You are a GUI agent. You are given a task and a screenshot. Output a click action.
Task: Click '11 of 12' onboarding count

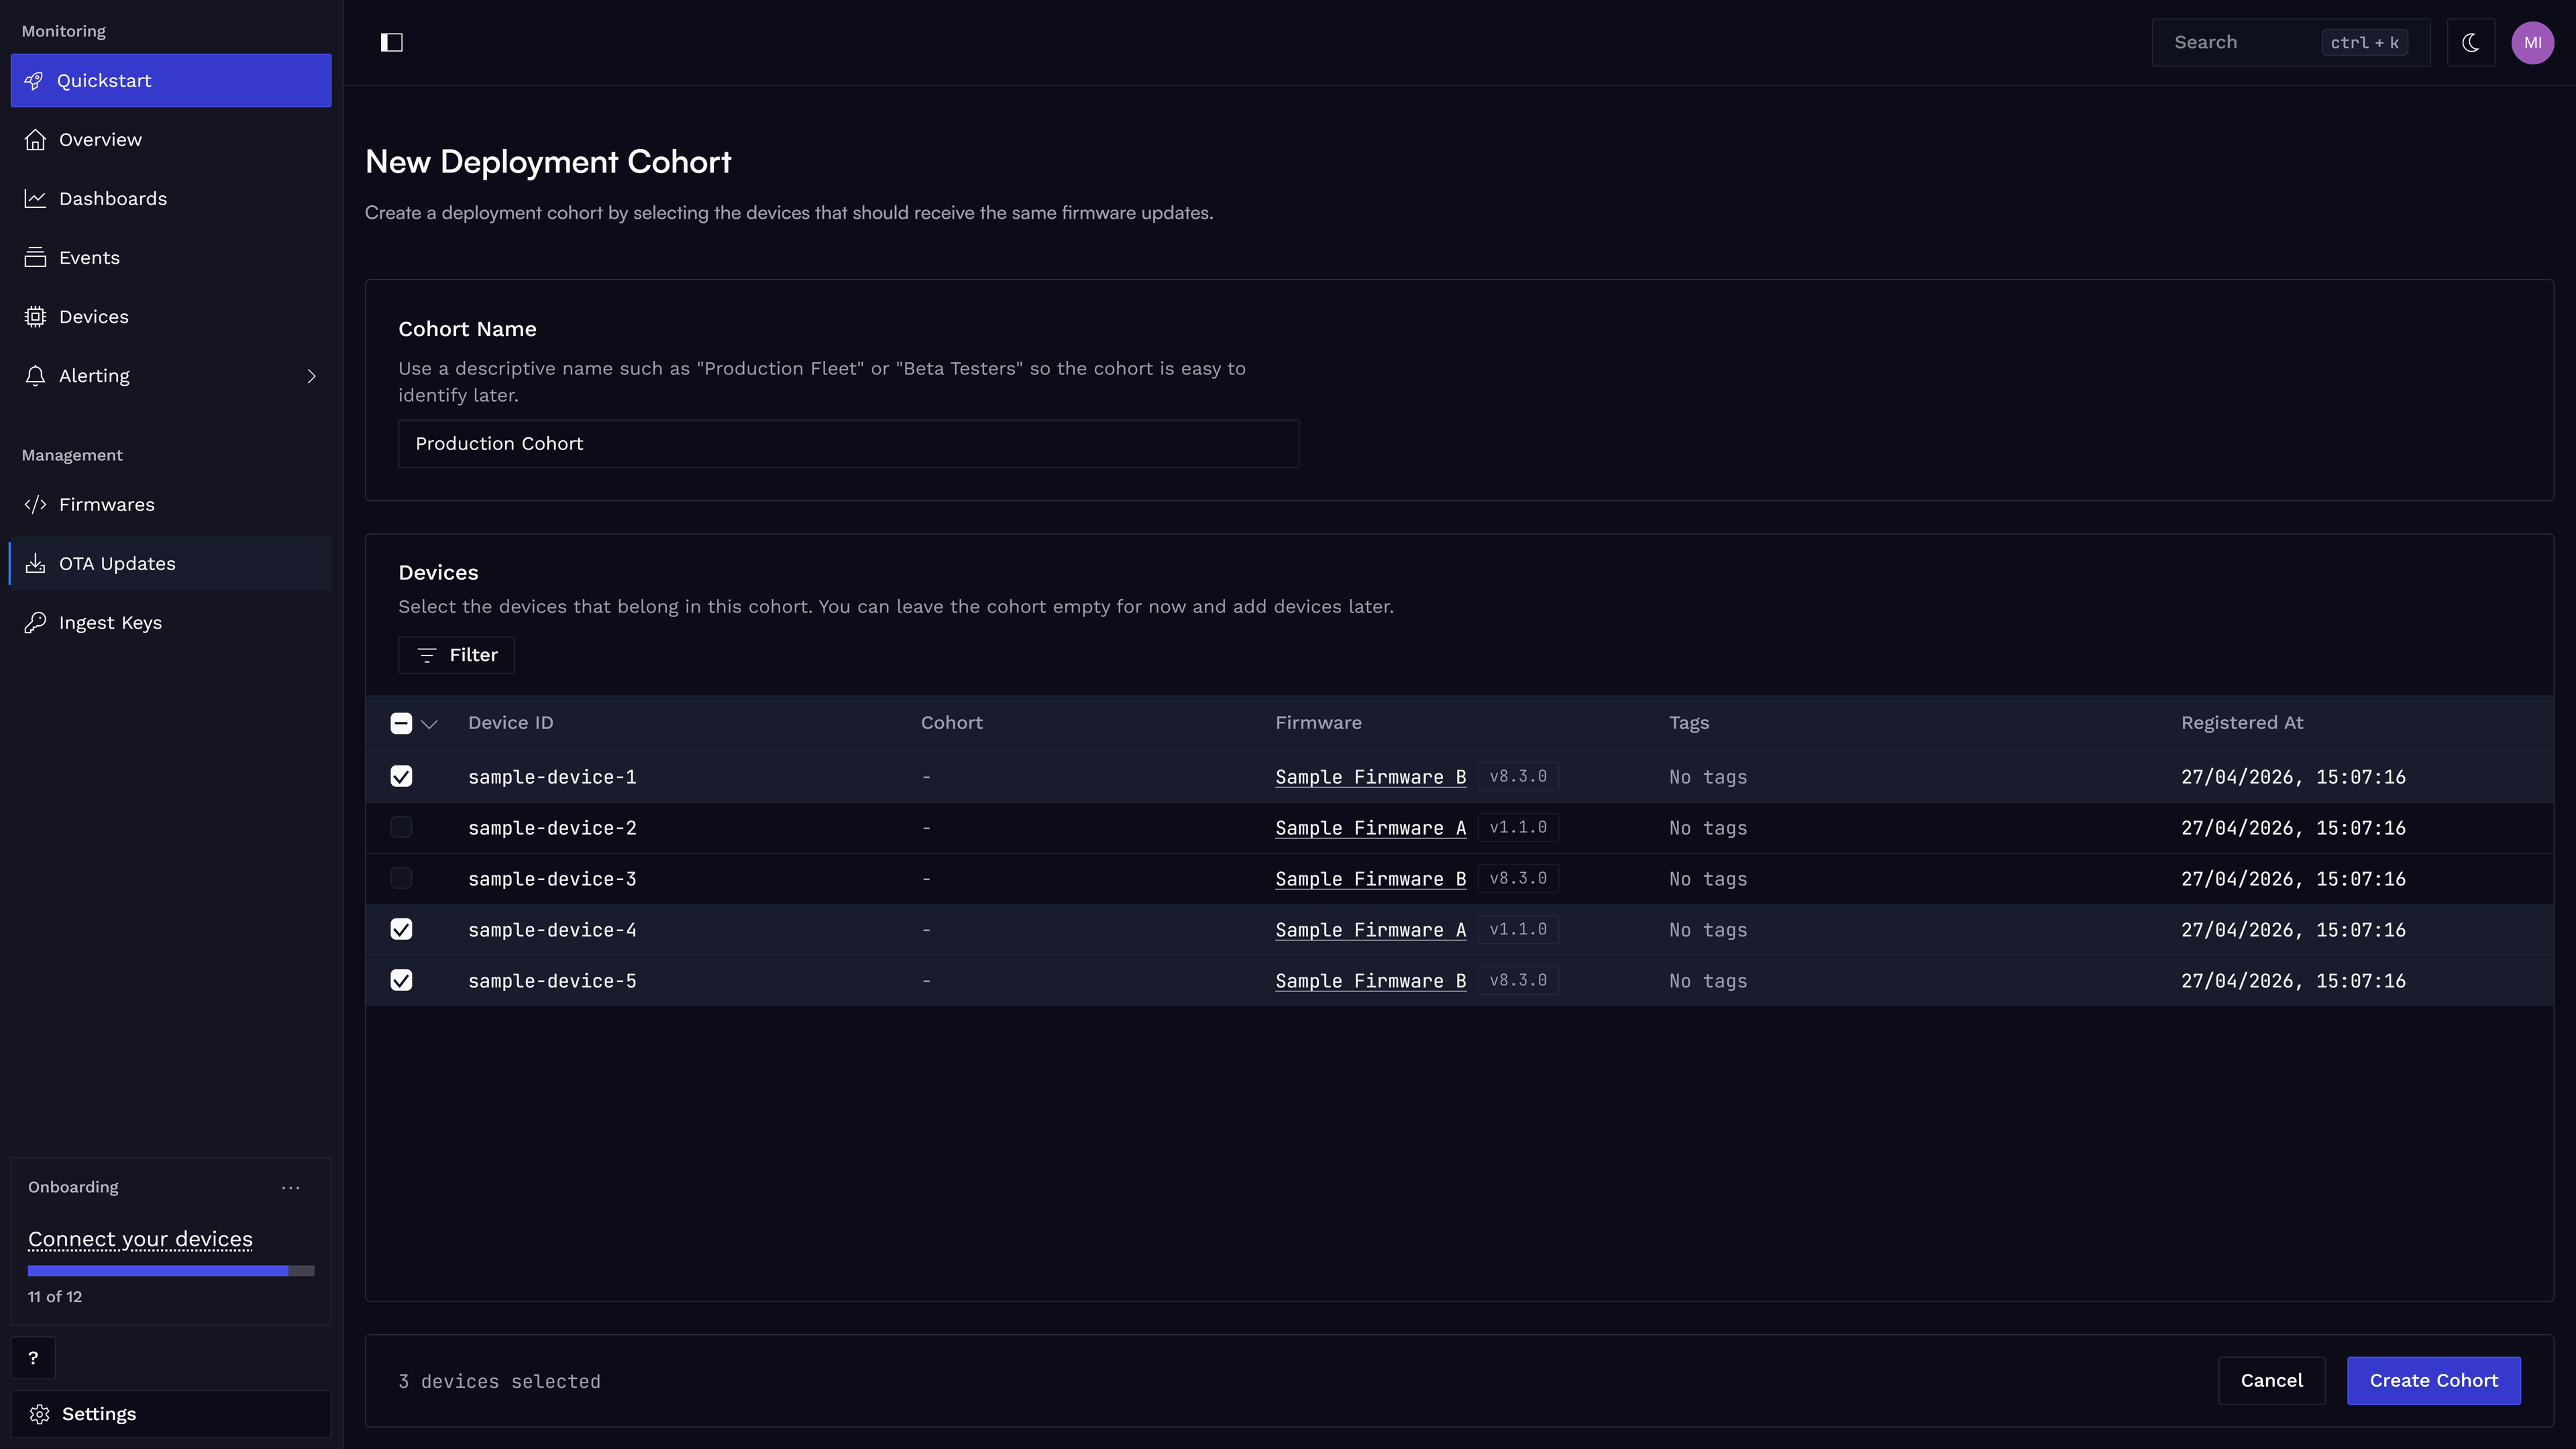(55, 1297)
